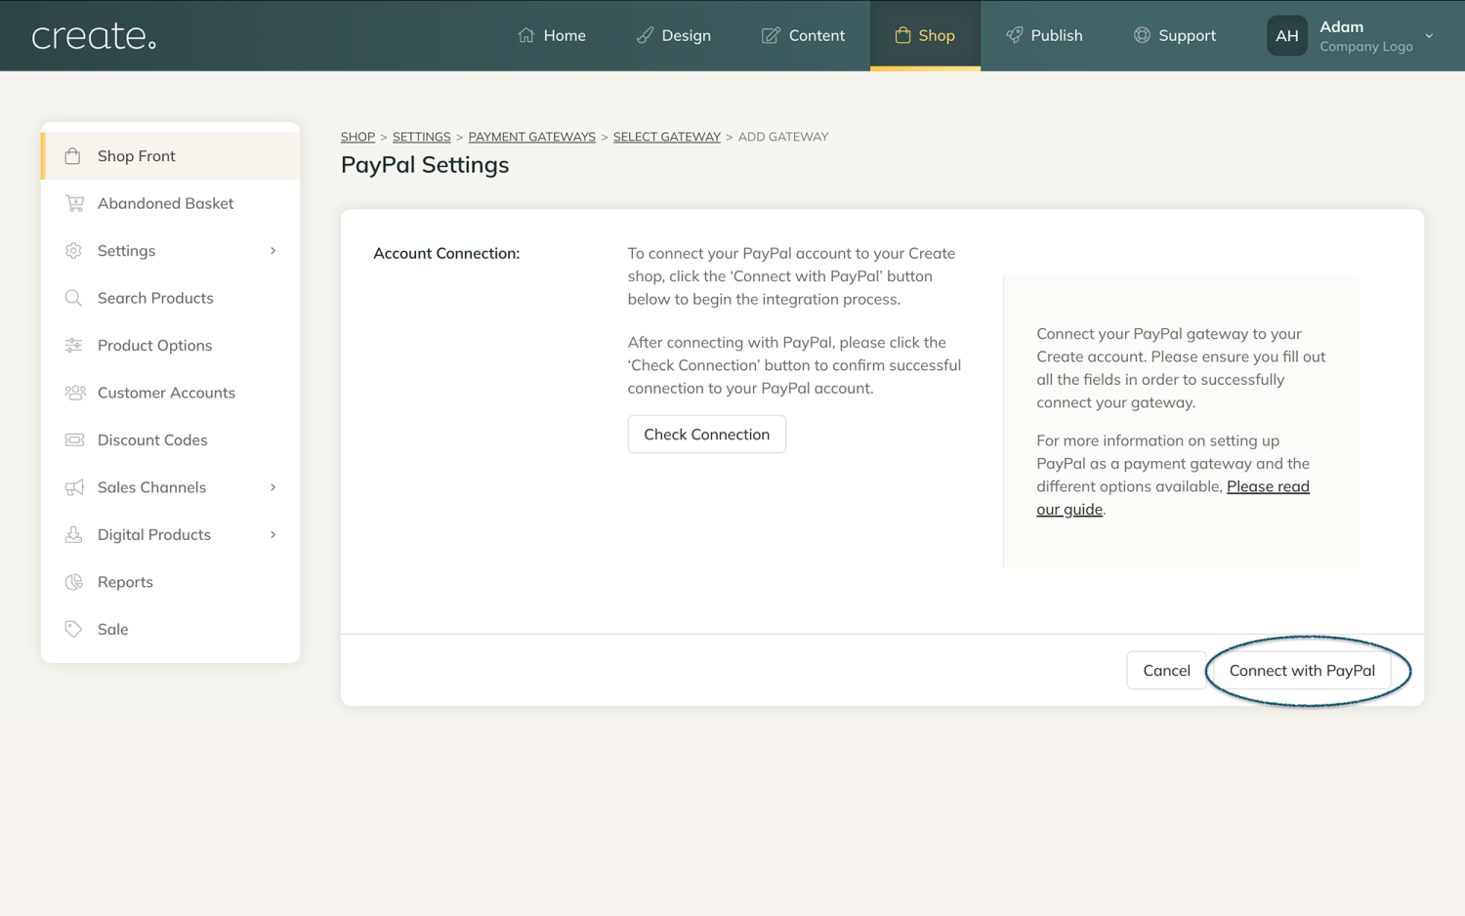Viewport: 1465px width, 916px height.
Task: Click the Customer Accounts people icon
Action: click(x=74, y=393)
